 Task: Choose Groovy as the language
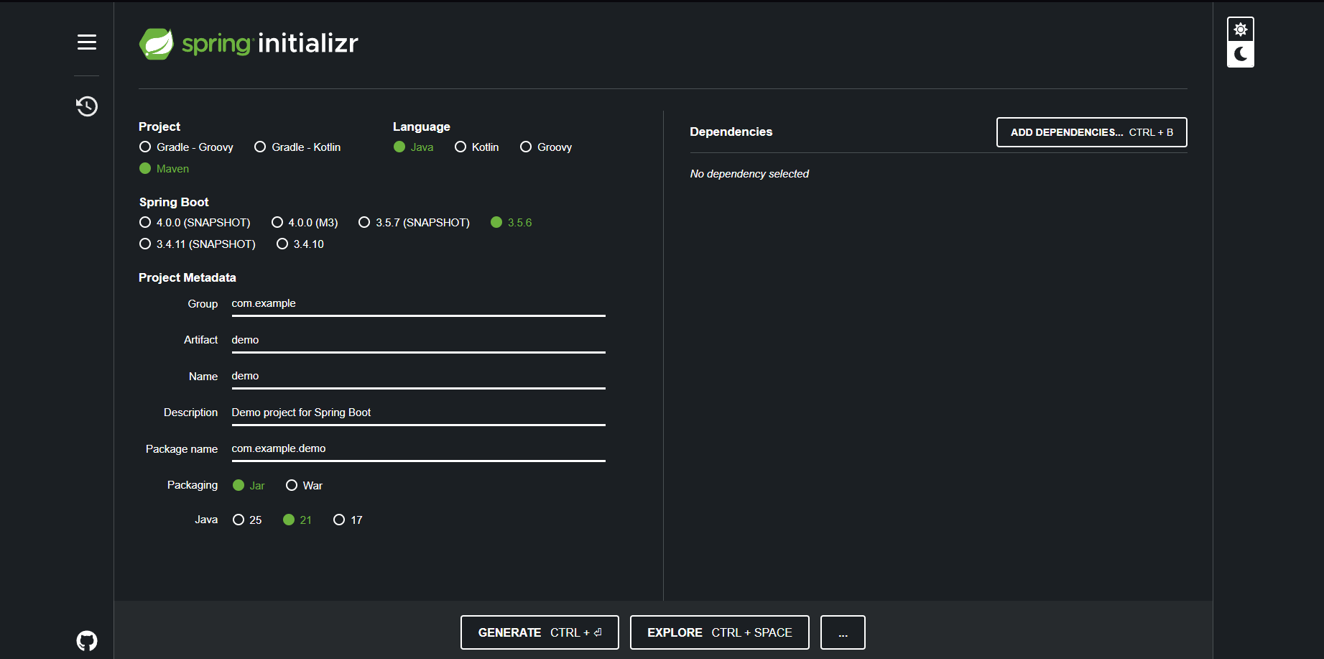coord(526,147)
